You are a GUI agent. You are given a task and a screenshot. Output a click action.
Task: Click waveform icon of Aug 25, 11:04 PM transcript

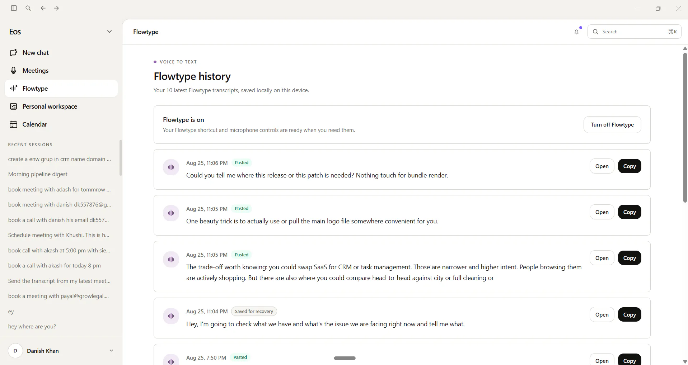171,316
